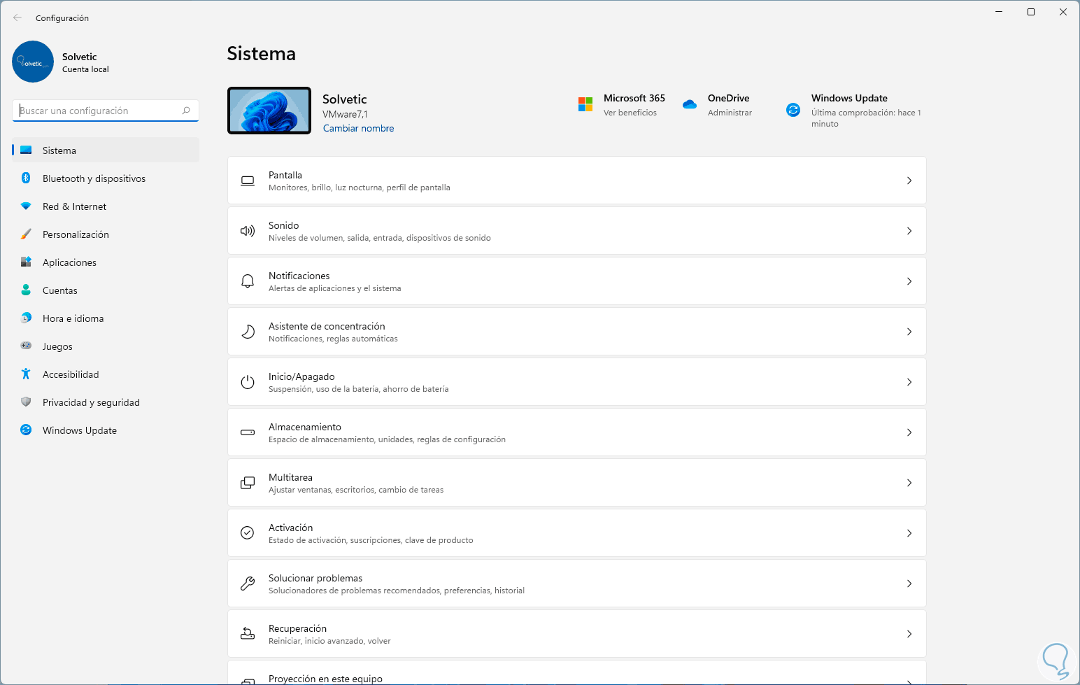Click the Sonido speaker icon
Screen dimensions: 1080x685
click(248, 231)
